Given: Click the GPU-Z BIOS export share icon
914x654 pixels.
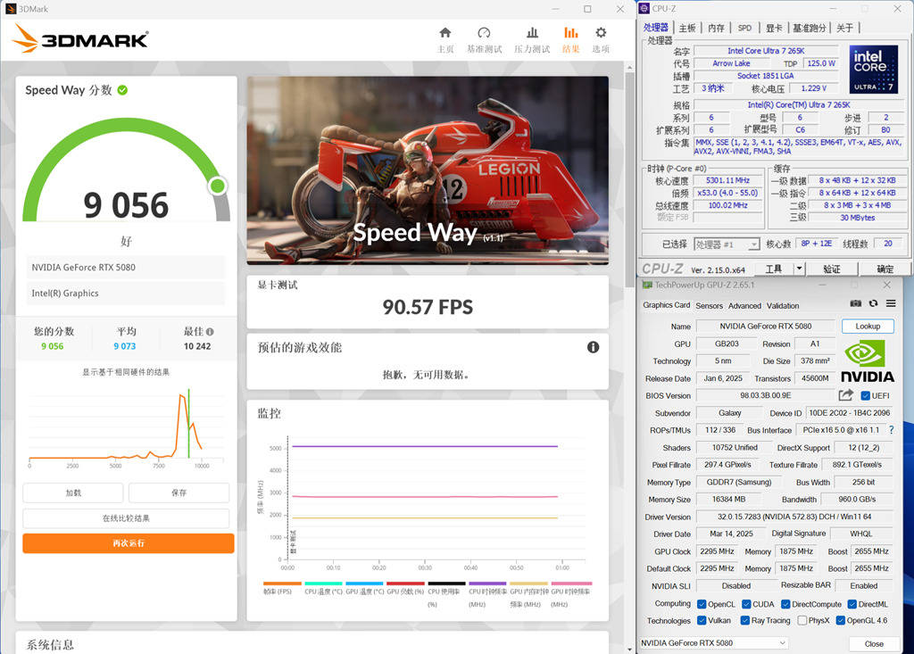Looking at the screenshot, I should (x=846, y=395).
